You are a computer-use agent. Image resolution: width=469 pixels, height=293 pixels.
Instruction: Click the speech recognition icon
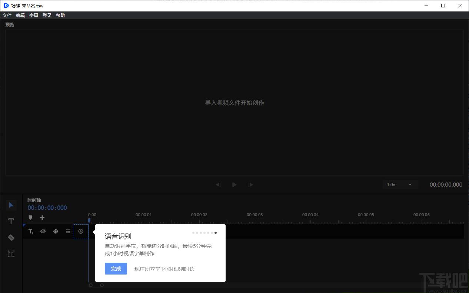81,231
